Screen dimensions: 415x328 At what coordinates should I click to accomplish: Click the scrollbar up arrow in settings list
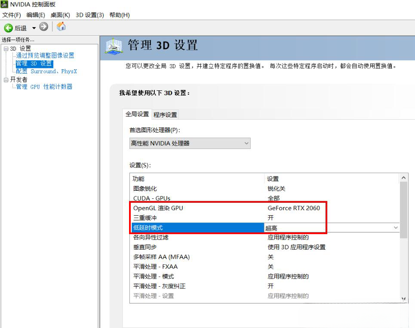[403, 178]
